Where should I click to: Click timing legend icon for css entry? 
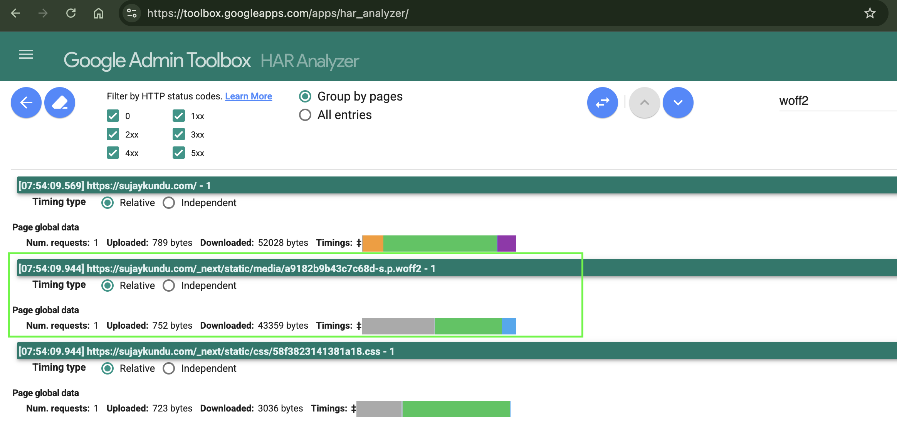coord(353,409)
